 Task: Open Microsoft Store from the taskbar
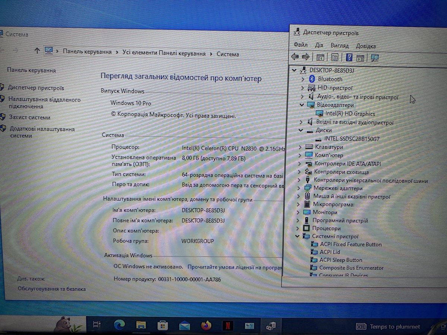click(x=162, y=326)
